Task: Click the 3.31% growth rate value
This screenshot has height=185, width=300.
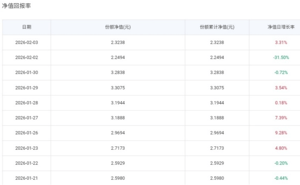Action: coord(281,42)
